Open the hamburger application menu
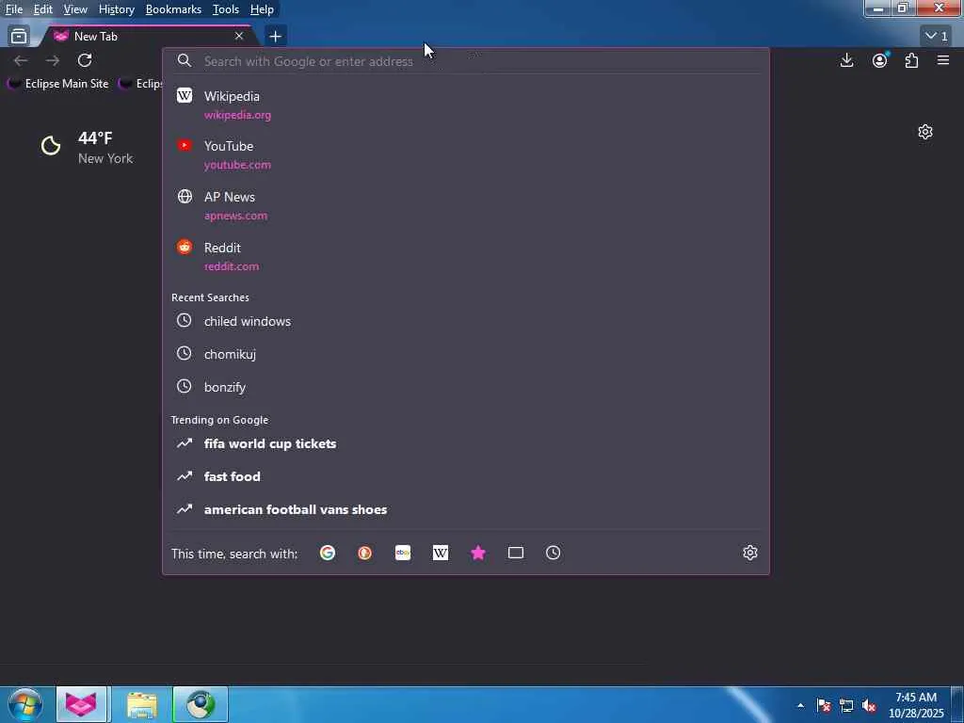 (x=943, y=60)
